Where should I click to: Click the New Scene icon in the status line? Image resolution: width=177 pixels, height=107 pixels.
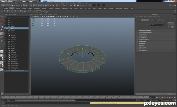point(12,5)
